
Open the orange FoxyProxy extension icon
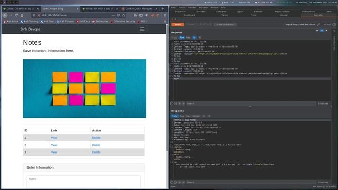tap(153, 15)
